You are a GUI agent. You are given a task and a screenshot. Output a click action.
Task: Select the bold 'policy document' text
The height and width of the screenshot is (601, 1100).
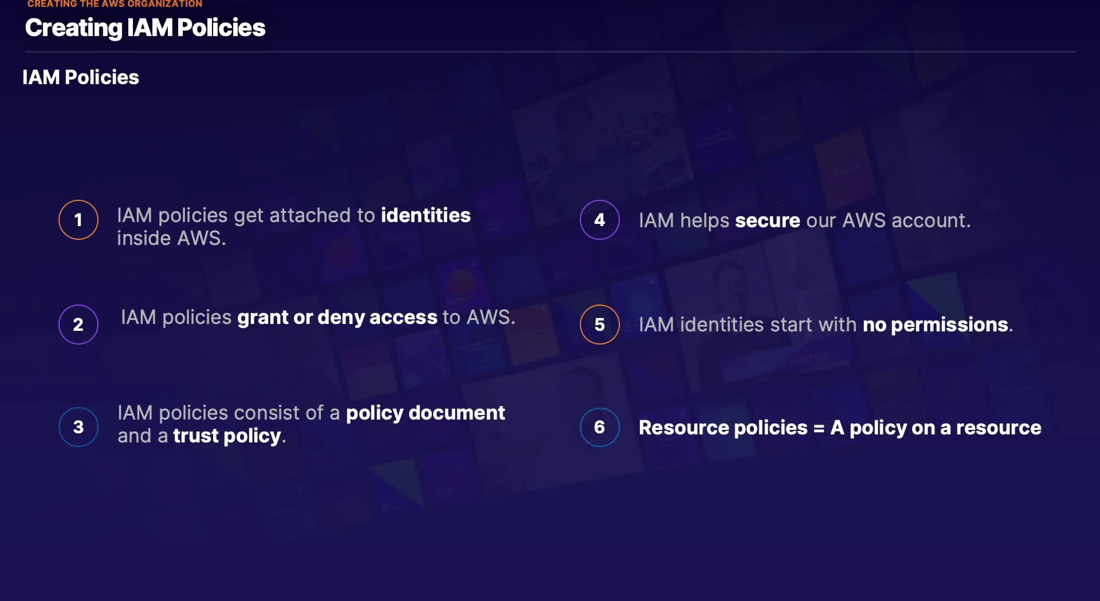click(425, 413)
